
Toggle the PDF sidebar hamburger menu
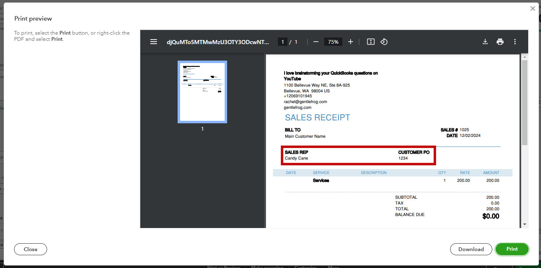154,42
